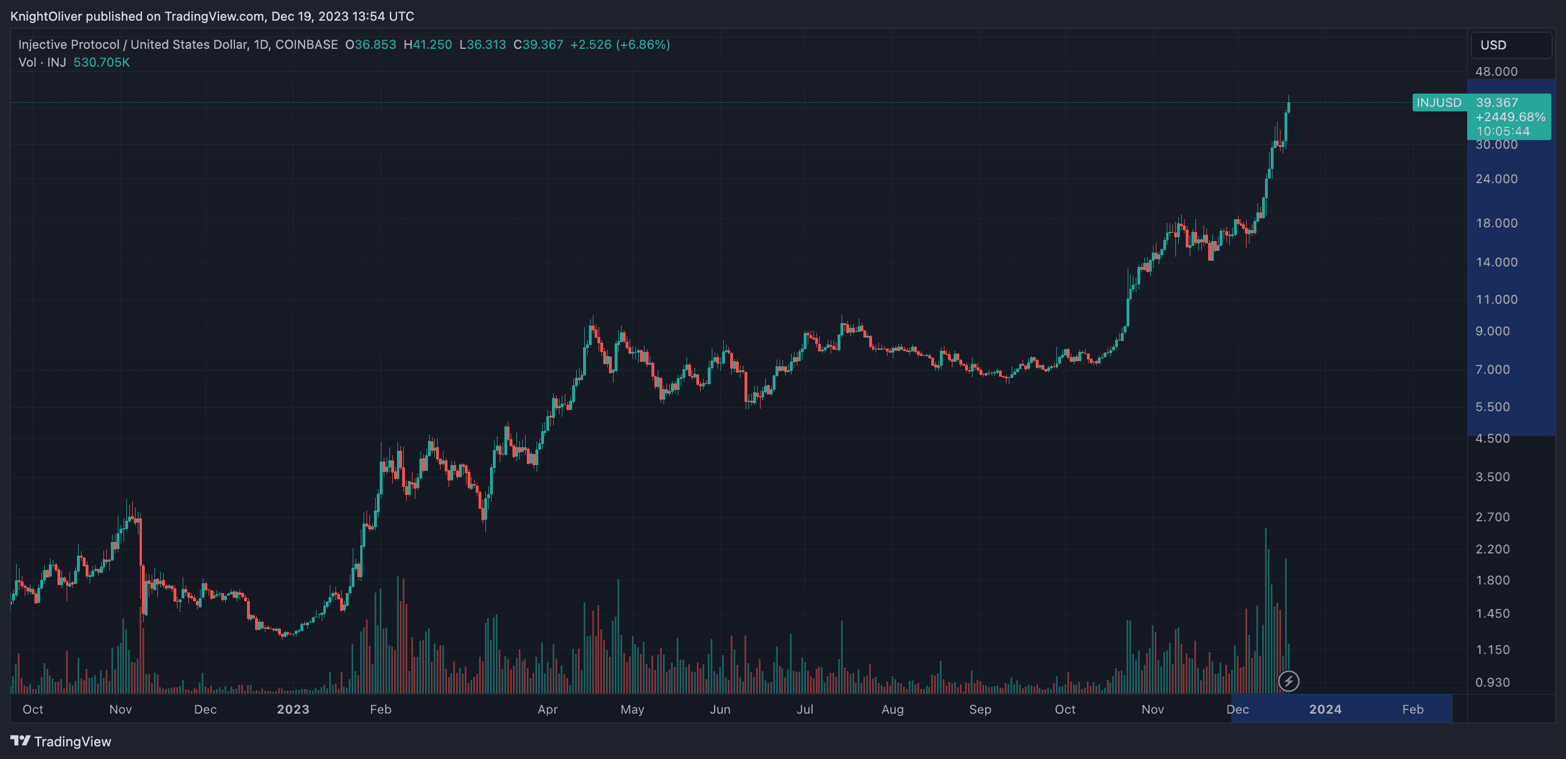Click the 0.930 price axis label
Viewport: 1566px width, 759px height.
click(1492, 683)
